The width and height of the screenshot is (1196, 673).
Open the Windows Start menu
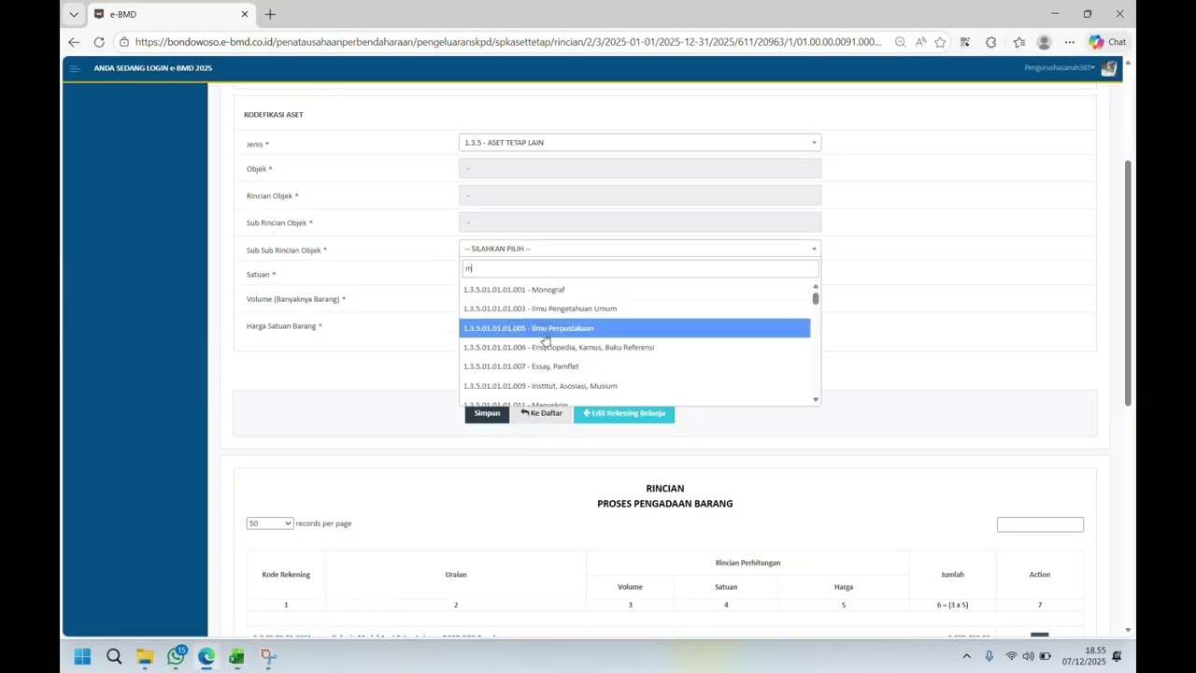82,656
